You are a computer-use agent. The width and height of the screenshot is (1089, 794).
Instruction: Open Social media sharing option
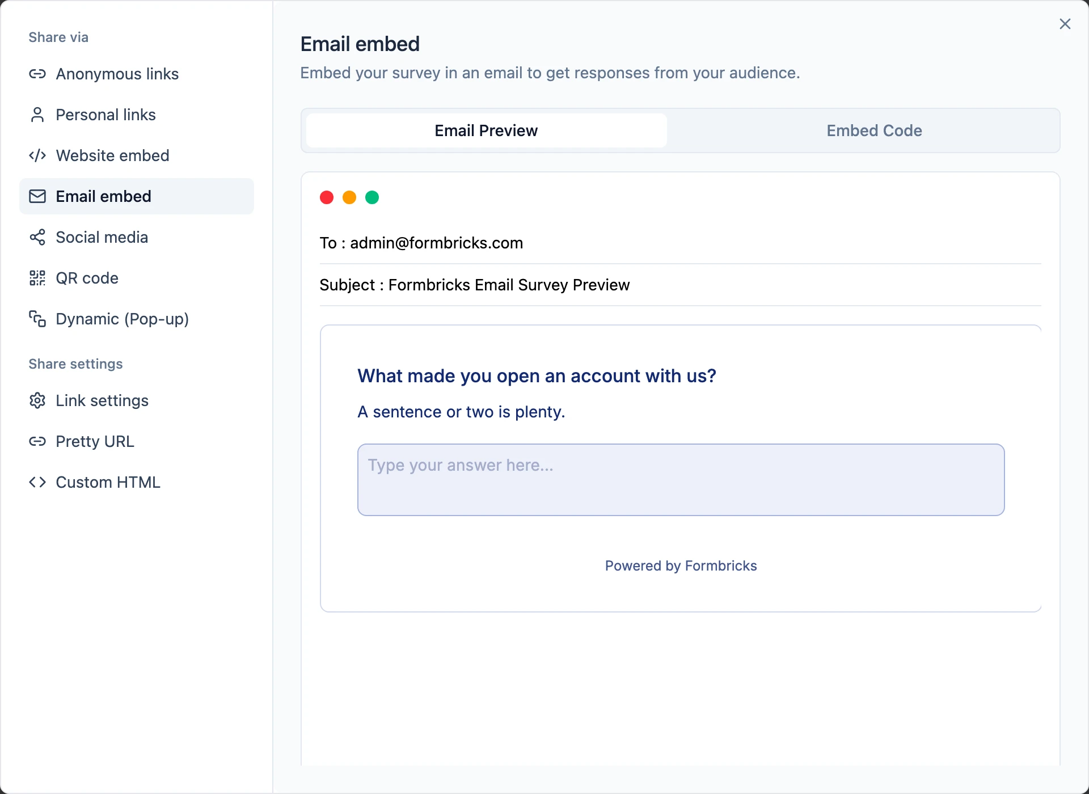point(137,237)
